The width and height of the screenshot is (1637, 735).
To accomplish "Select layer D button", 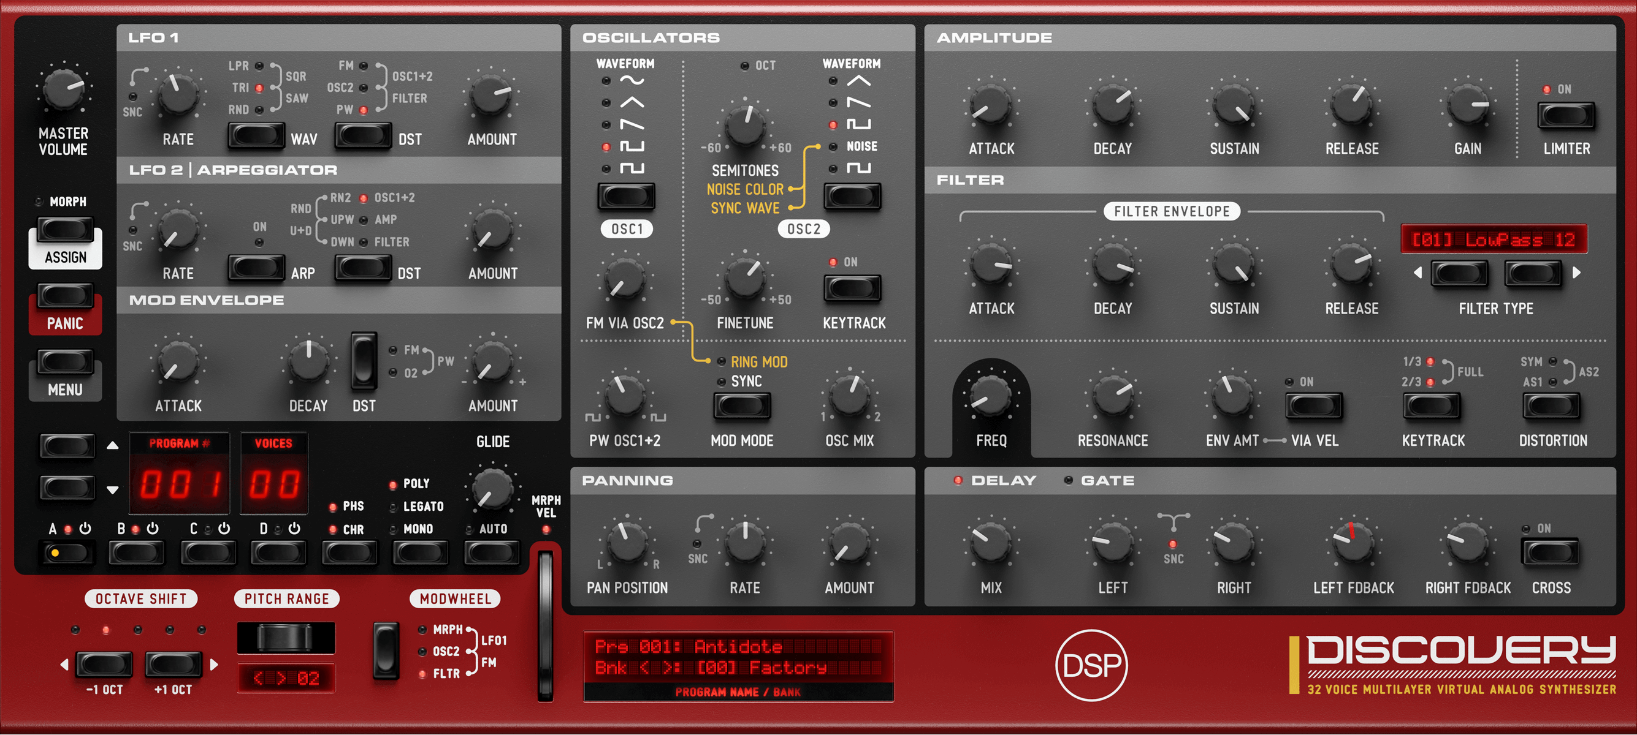I will click(x=278, y=553).
